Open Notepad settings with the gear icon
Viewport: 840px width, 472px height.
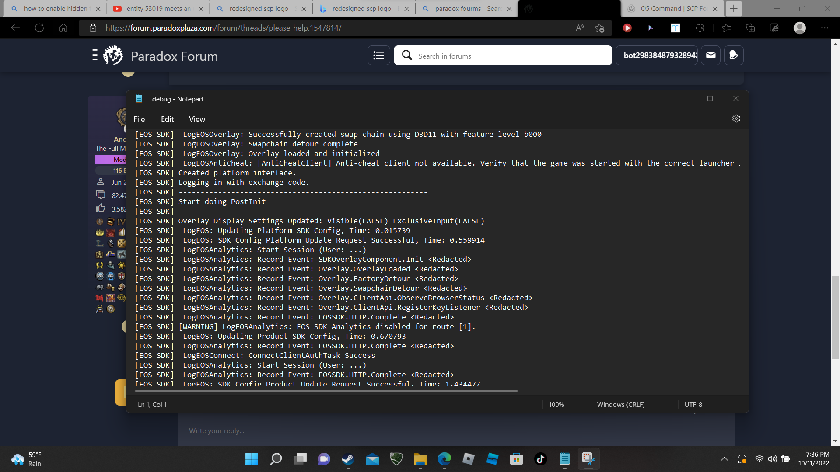[x=736, y=118]
